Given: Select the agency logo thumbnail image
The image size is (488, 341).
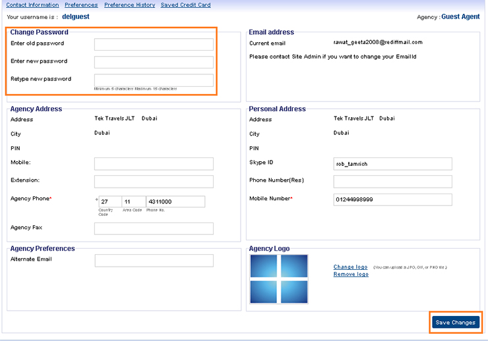Looking at the screenshot, I should 279,279.
